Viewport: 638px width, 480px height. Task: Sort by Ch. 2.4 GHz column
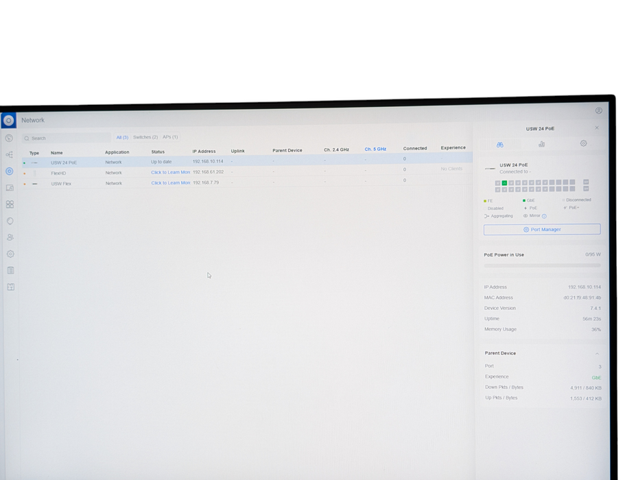pos(337,149)
